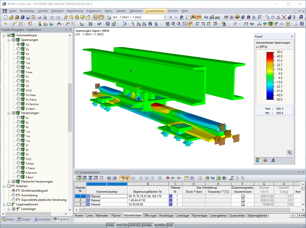This screenshot has width=306, height=228.
Task: Switch to the Ansichten navigator tab
Action: click(43, 219)
